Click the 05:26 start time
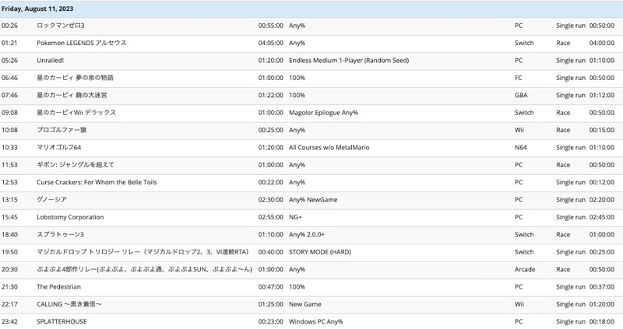 click(x=9, y=61)
